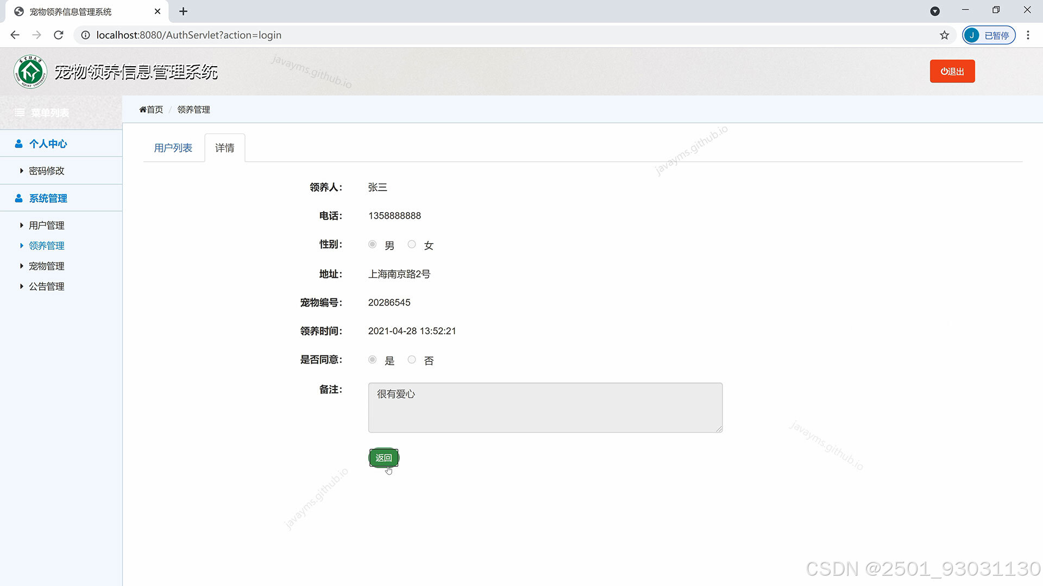This screenshot has width=1043, height=586.
Task: Click the 系统管理 user icon
Action: coord(18,199)
